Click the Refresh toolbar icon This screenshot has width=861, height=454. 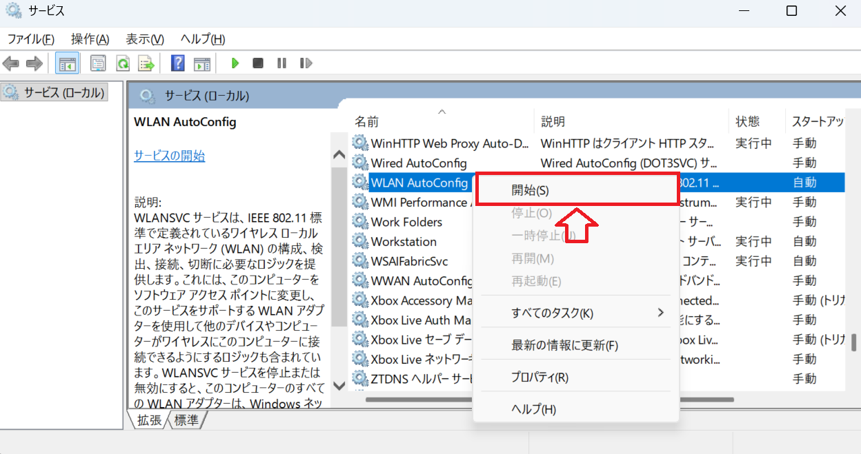pyautogui.click(x=123, y=63)
